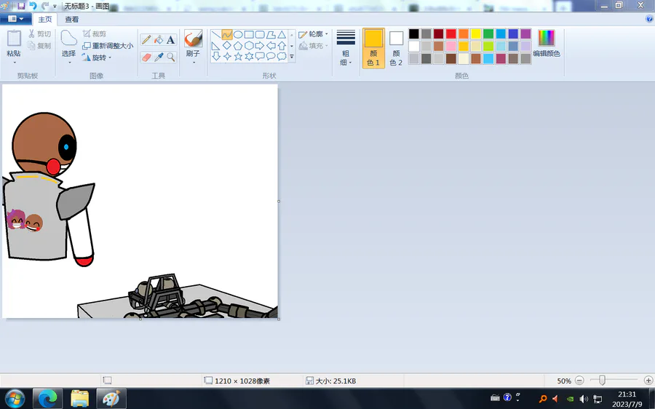Pick the Down arrow shape

pos(216,56)
